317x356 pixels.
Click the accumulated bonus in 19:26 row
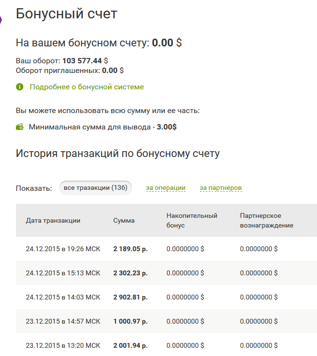tap(185, 249)
